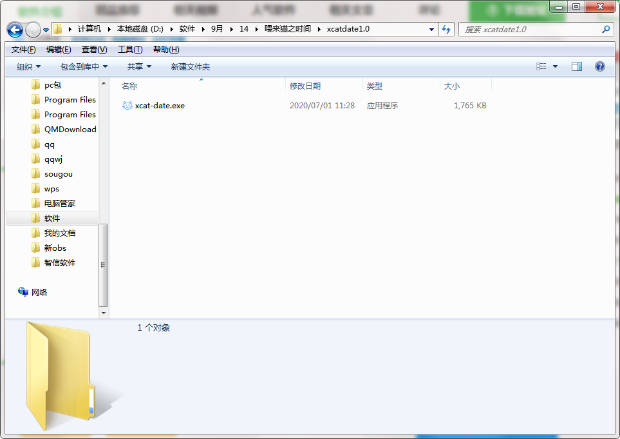Sort by 类型 column header
The image size is (620, 439).
point(375,86)
